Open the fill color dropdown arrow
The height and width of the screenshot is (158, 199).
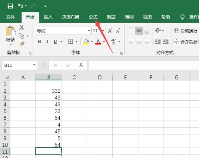click(x=92, y=42)
